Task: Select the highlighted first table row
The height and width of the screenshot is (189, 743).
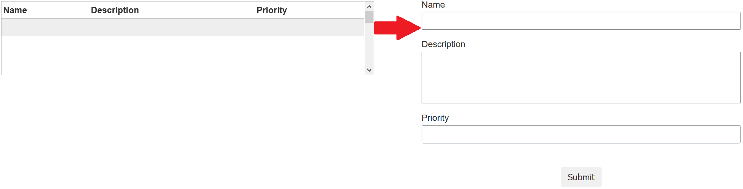Action: (182, 28)
